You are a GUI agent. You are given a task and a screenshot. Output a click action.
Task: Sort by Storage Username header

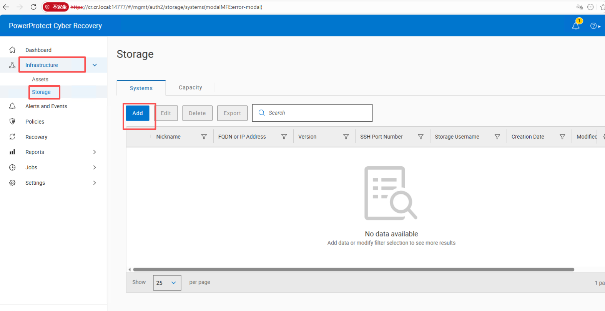[457, 137]
